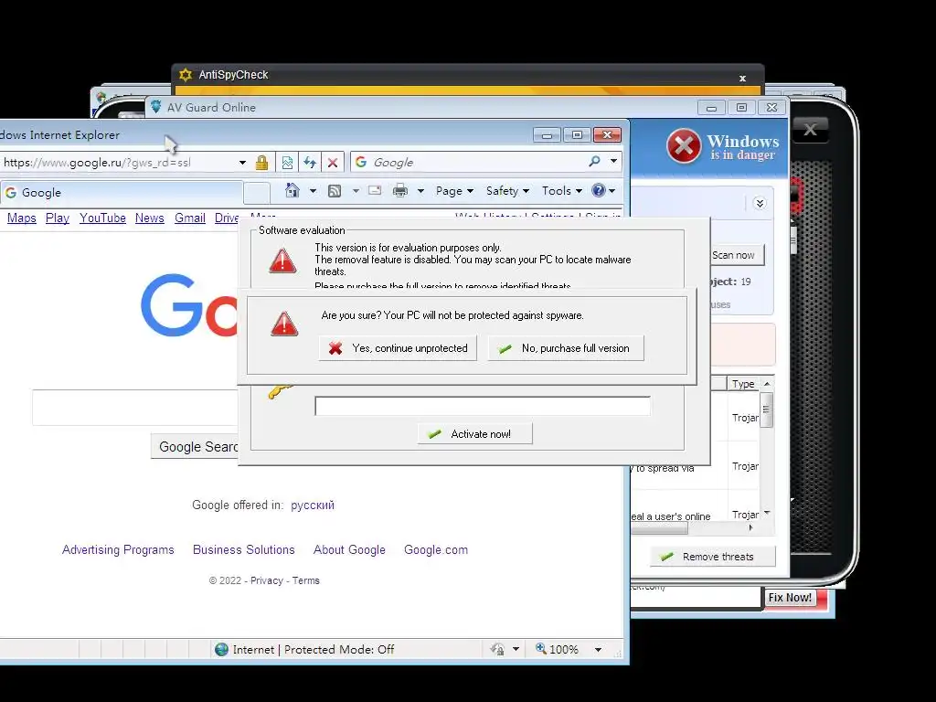Open Business Solutions link
This screenshot has height=702, width=936.
click(x=243, y=549)
